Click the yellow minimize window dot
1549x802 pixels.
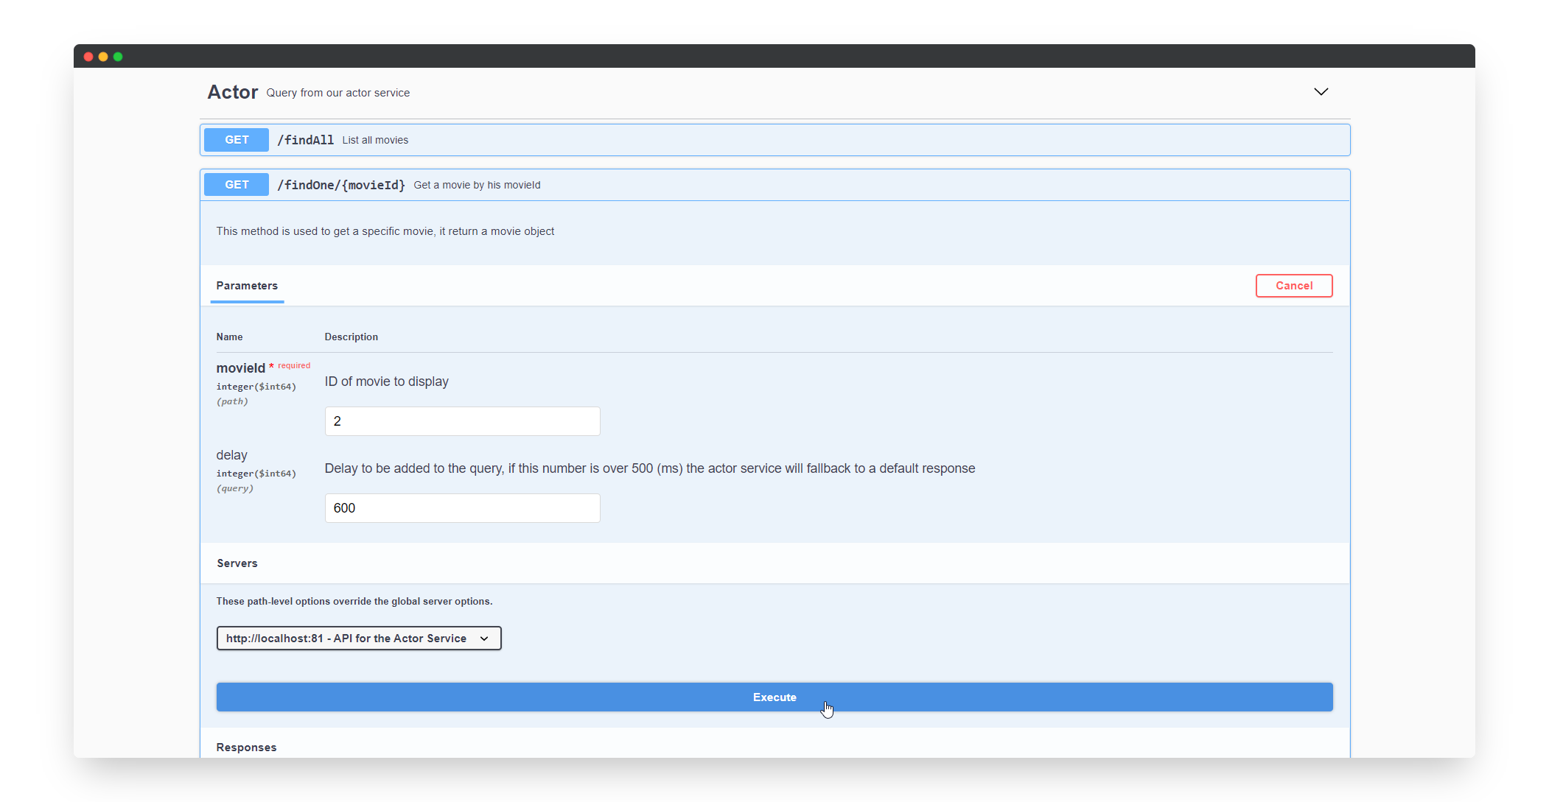pyautogui.click(x=103, y=57)
